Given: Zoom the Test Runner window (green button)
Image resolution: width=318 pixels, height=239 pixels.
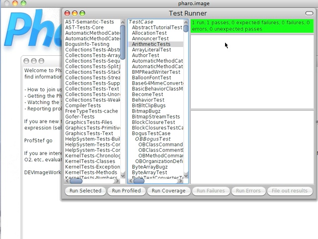Looking at the screenshot, I should pyautogui.click(x=82, y=13).
